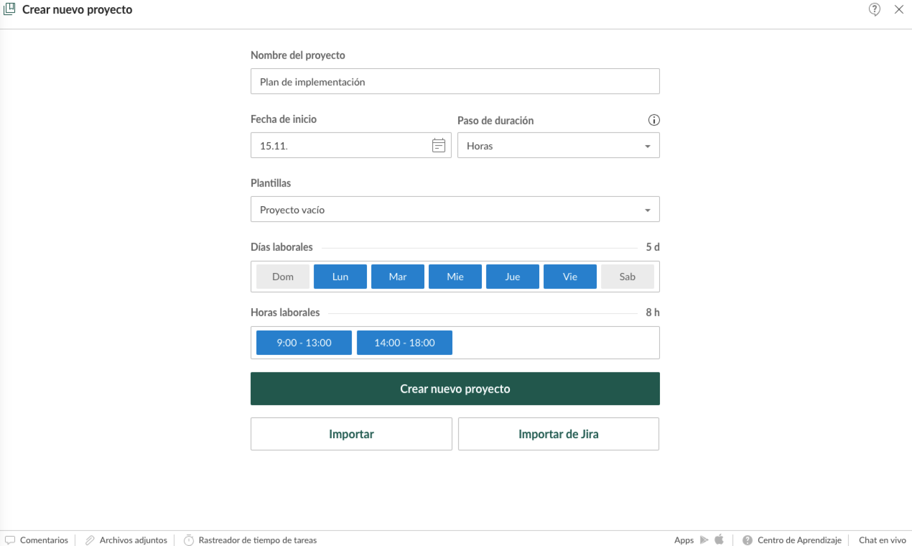
Task: Click the Centro de Aprendizaje icon
Action: click(748, 540)
